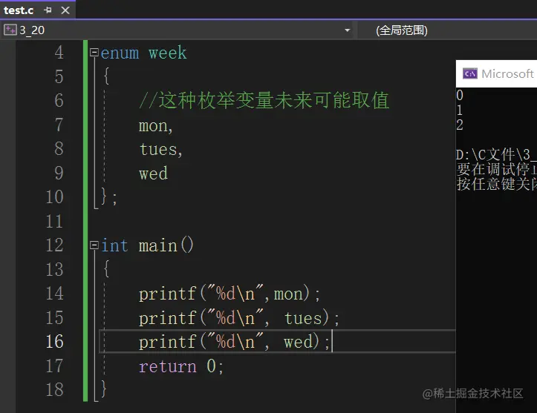Click the D:\C文件 path line in console

[496, 155]
